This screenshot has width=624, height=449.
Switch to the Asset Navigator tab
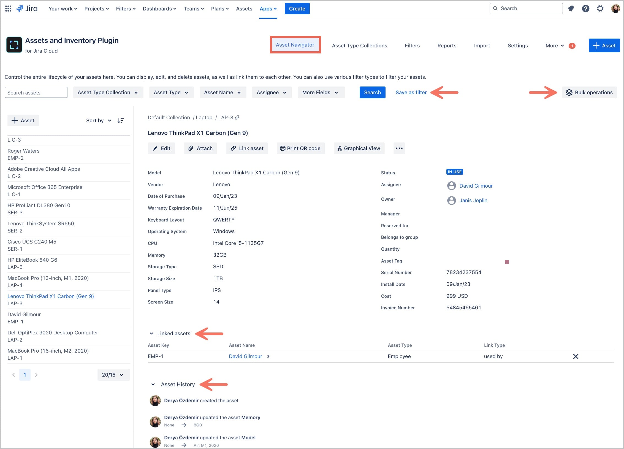coord(295,45)
